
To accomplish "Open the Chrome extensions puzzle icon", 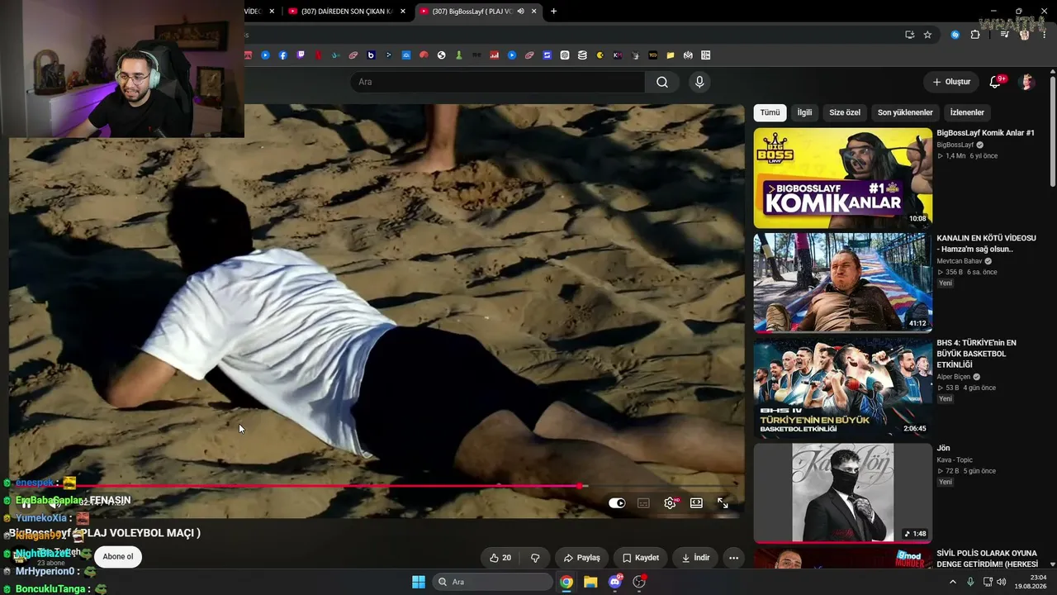I will coord(975,35).
